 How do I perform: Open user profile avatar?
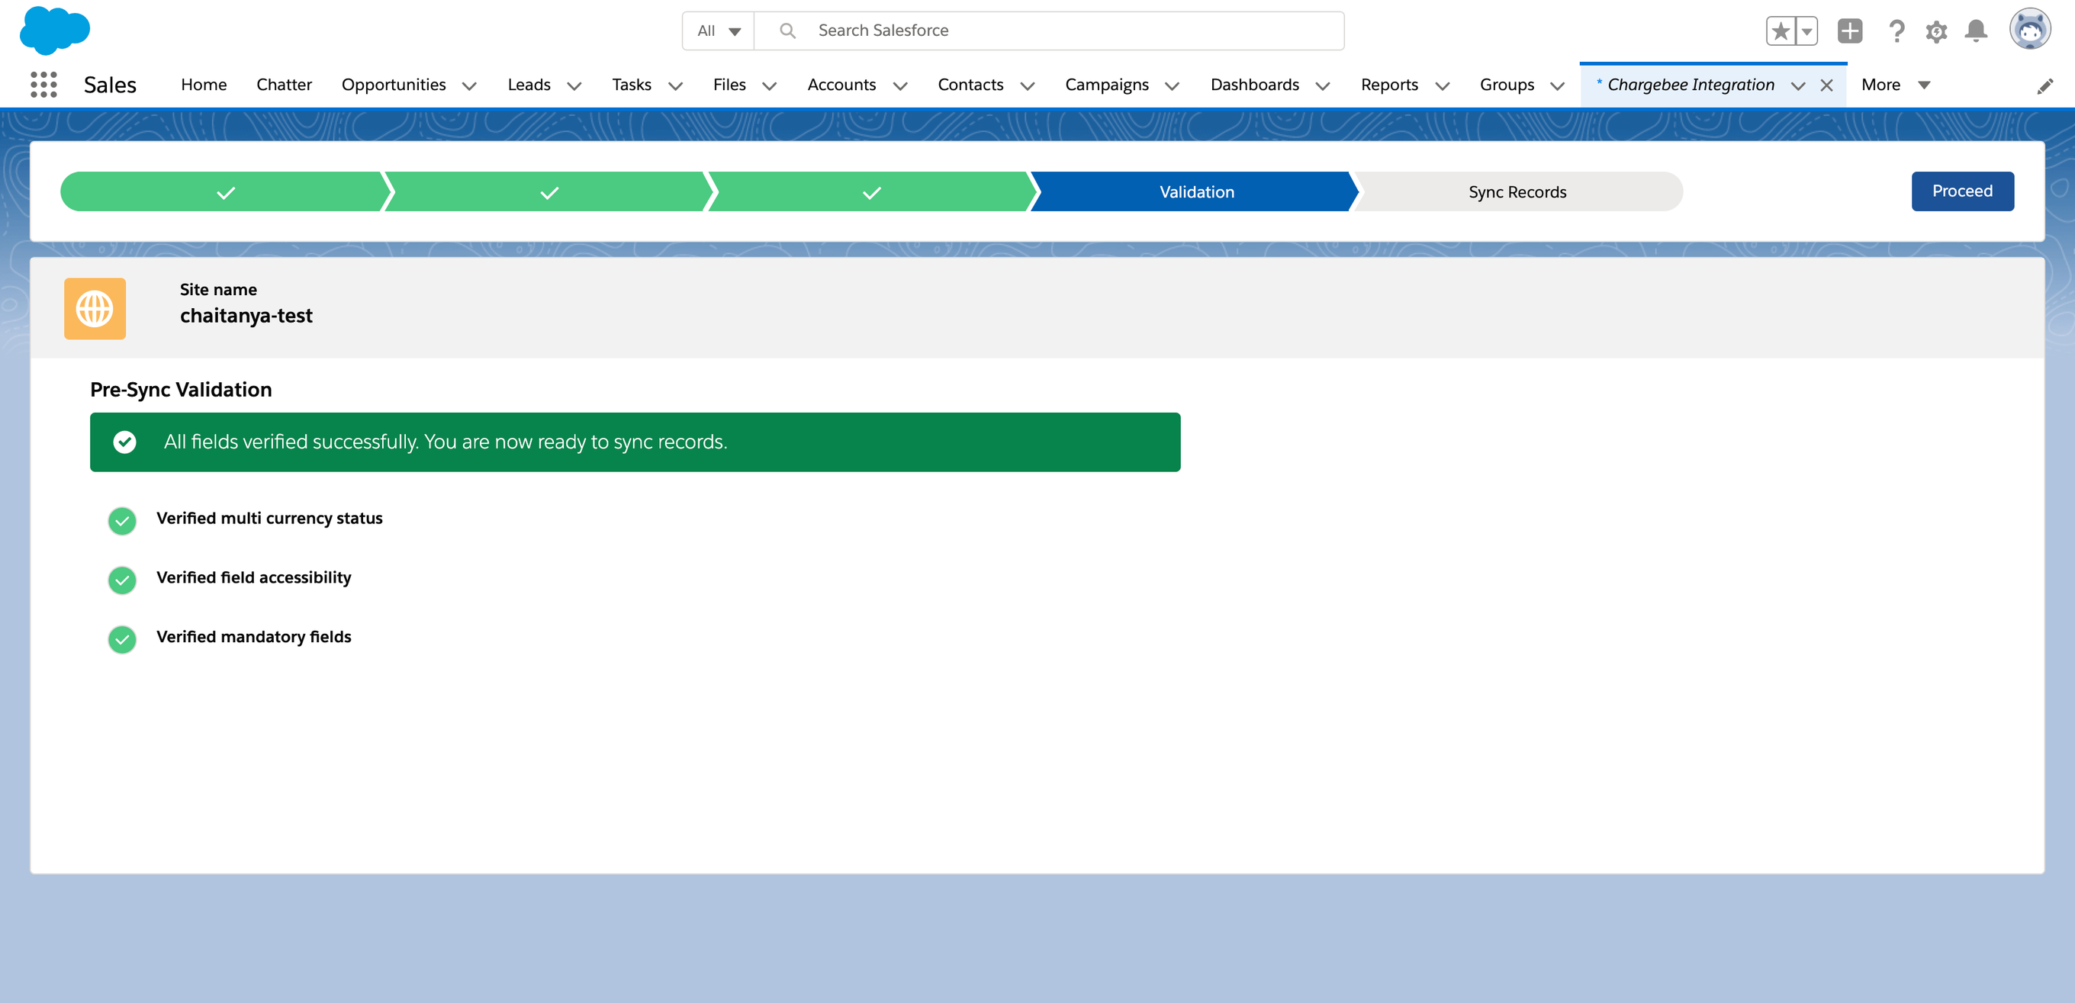(x=2029, y=30)
